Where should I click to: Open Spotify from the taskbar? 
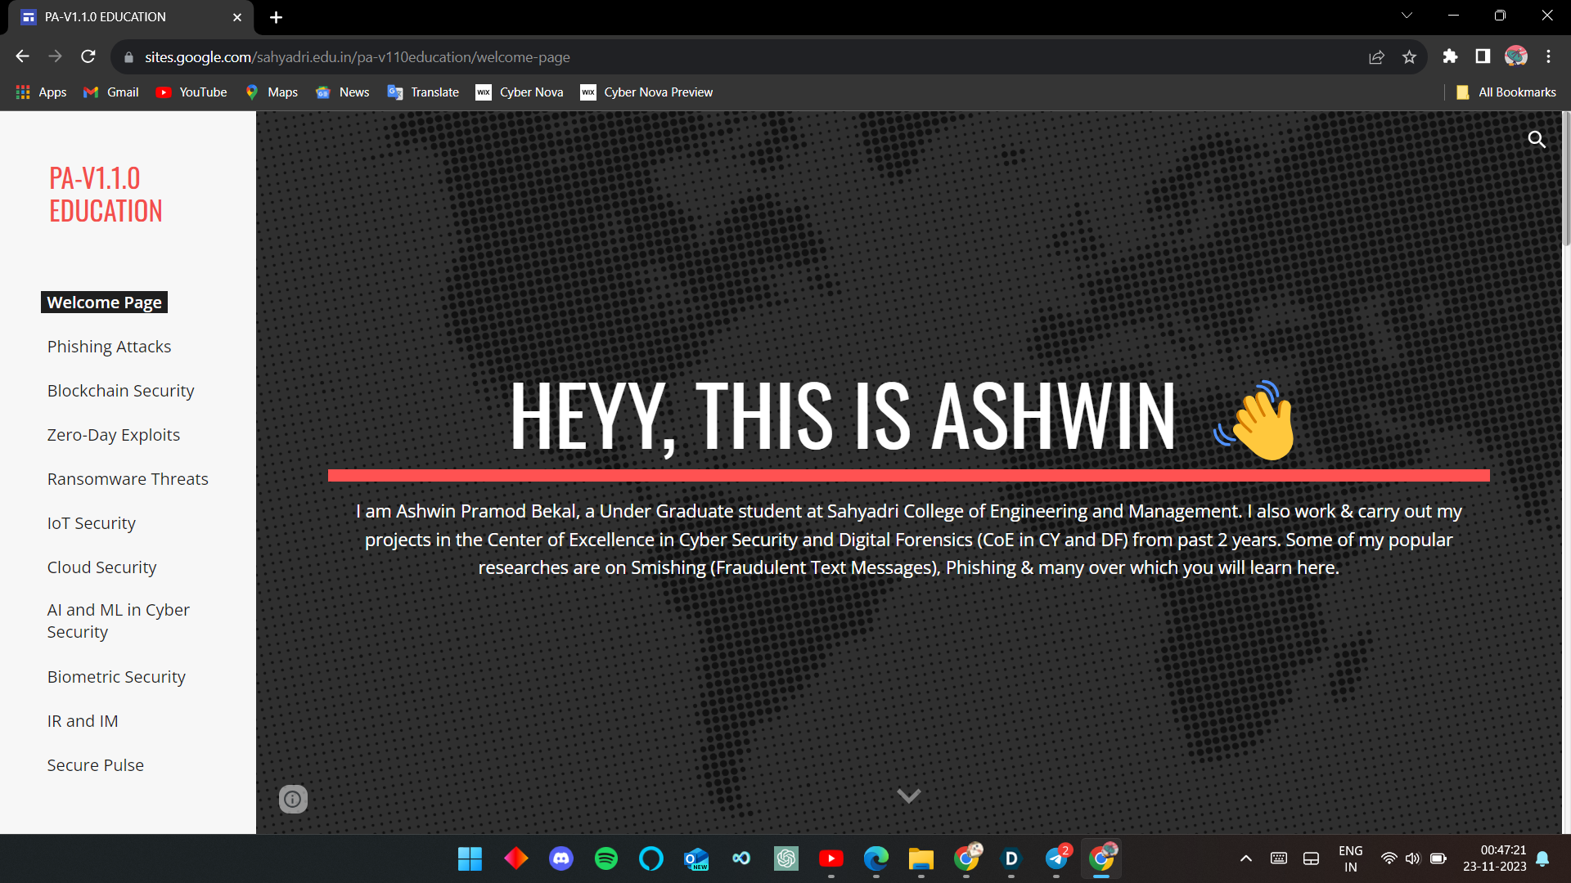pos(605,858)
